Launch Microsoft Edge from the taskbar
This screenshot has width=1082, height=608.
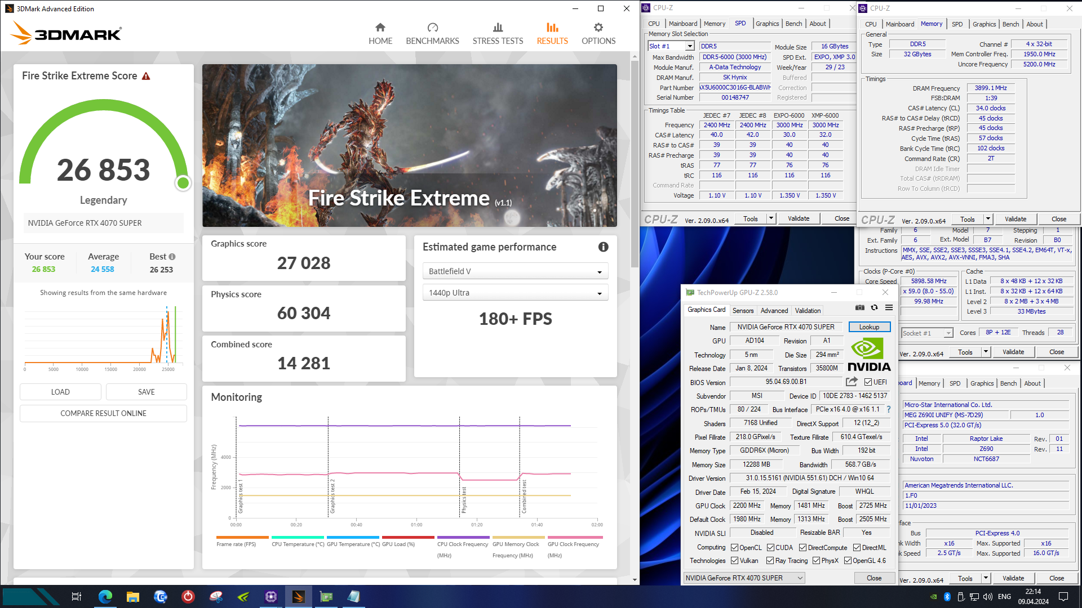(x=105, y=597)
